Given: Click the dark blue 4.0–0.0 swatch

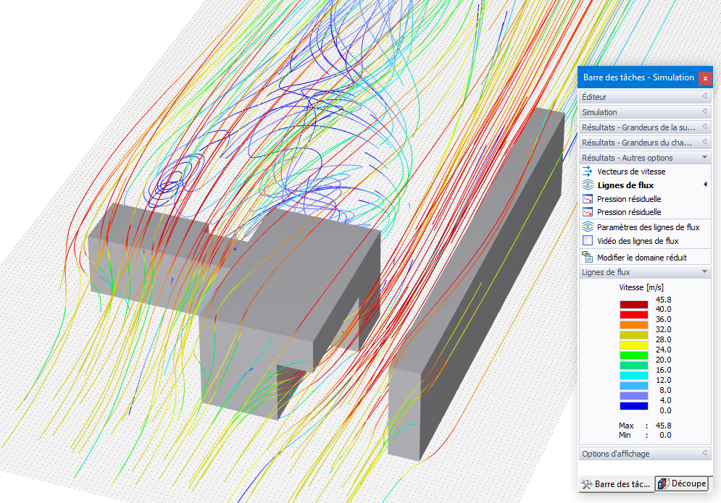Looking at the screenshot, I should [x=633, y=405].
